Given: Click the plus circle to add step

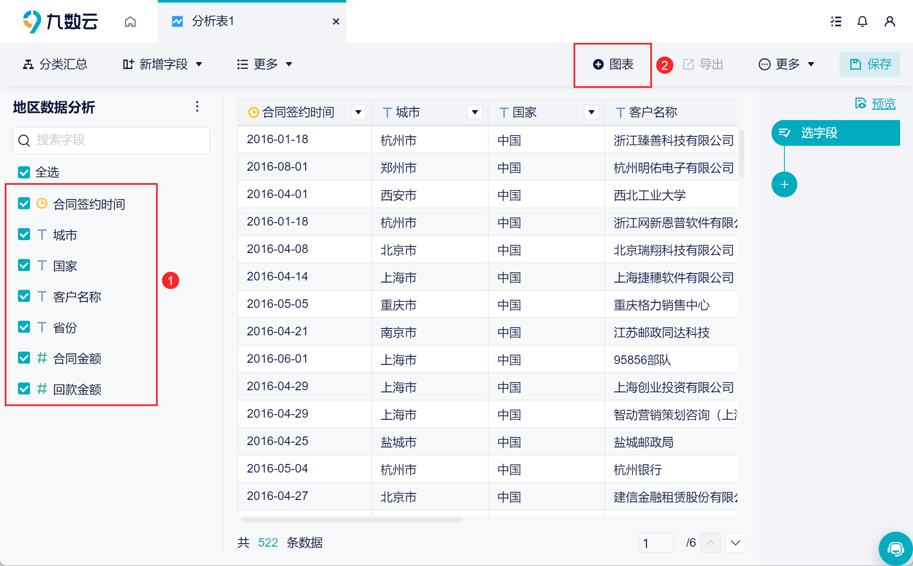Looking at the screenshot, I should [x=784, y=185].
